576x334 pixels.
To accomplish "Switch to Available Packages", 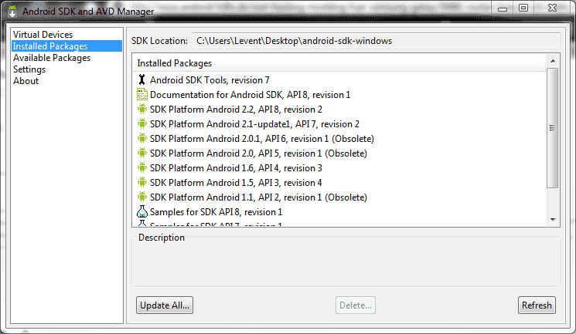I will tap(52, 58).
